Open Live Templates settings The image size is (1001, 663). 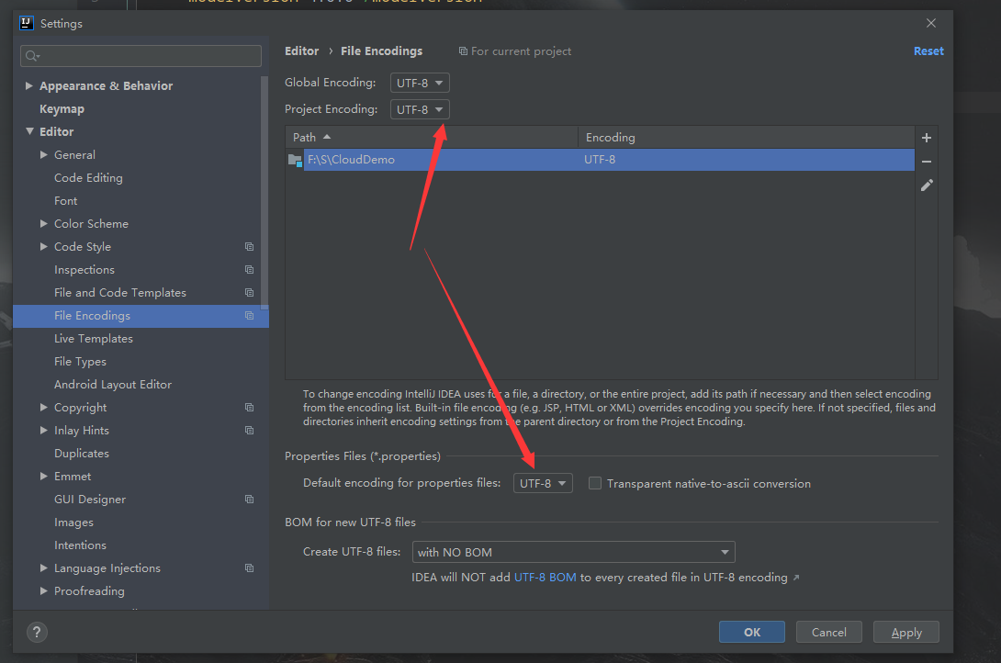pyautogui.click(x=93, y=339)
